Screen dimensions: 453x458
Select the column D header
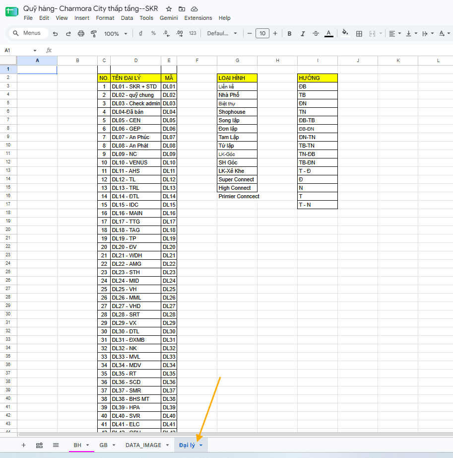[135, 61]
